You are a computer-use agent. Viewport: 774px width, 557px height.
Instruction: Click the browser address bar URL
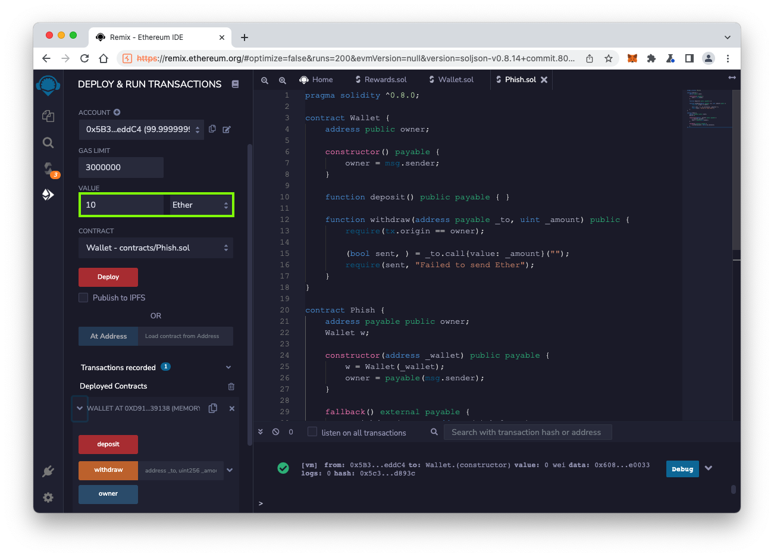[356, 58]
